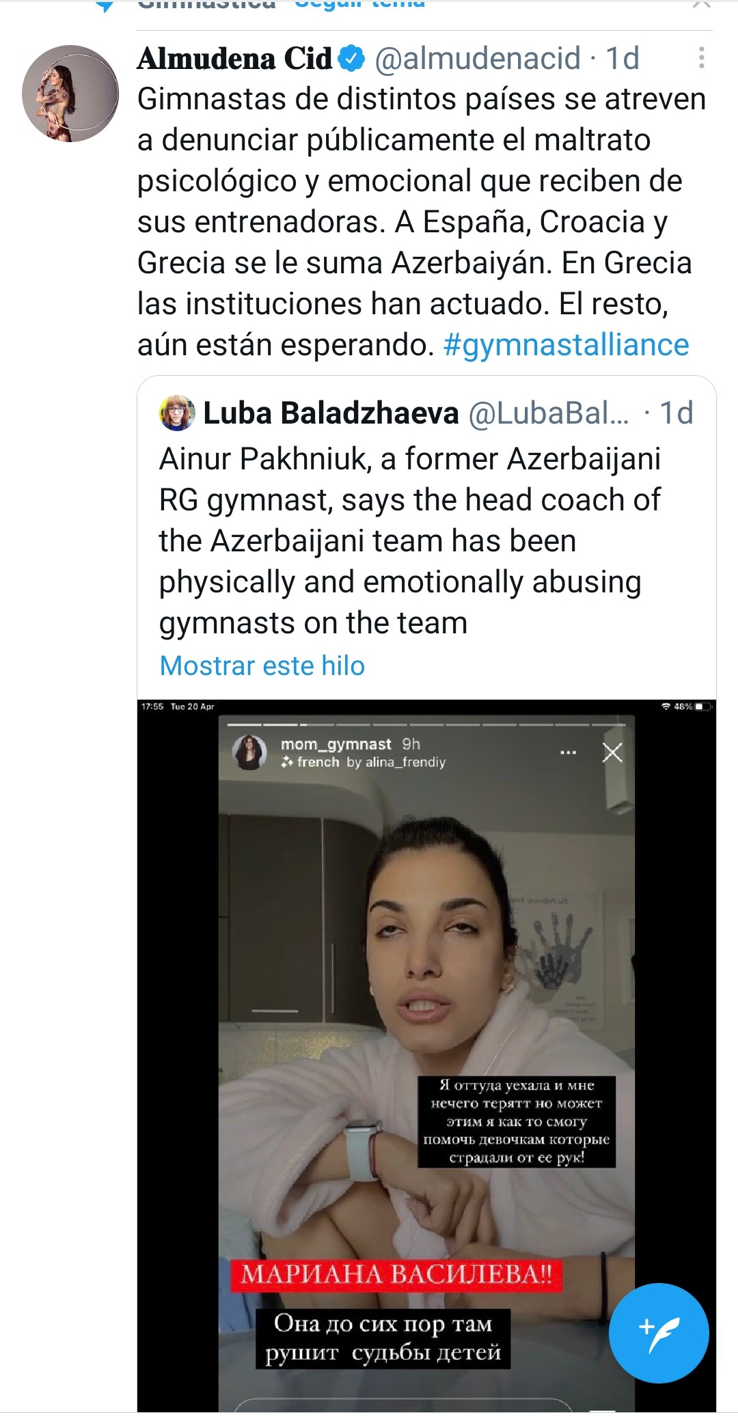The height and width of the screenshot is (1417, 738).
Task: Open the #gymnastalliance hashtag
Action: coord(566,344)
